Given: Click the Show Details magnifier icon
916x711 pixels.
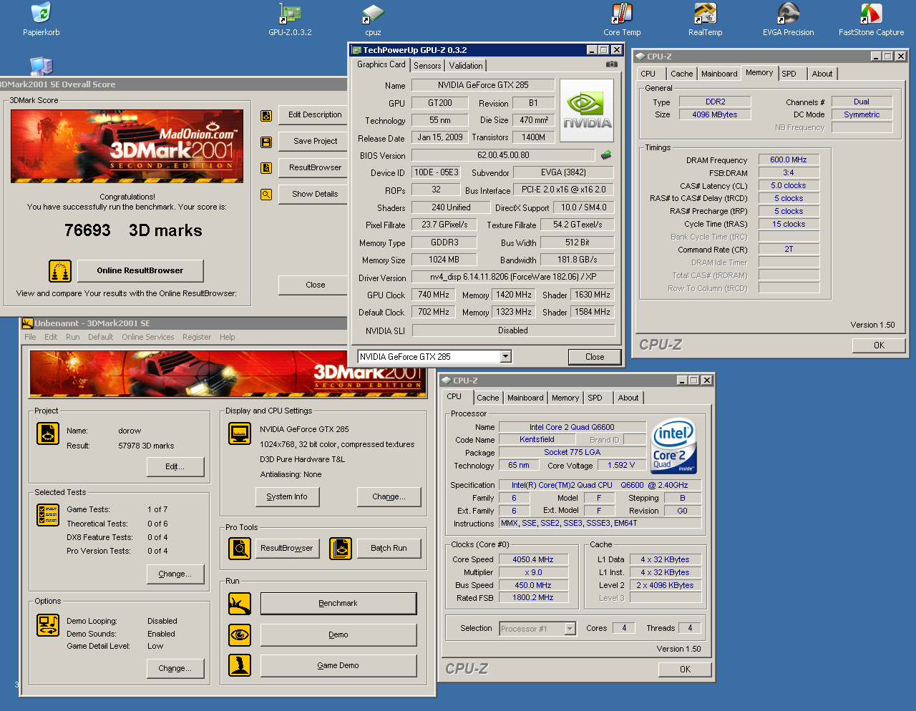Looking at the screenshot, I should coord(266,195).
